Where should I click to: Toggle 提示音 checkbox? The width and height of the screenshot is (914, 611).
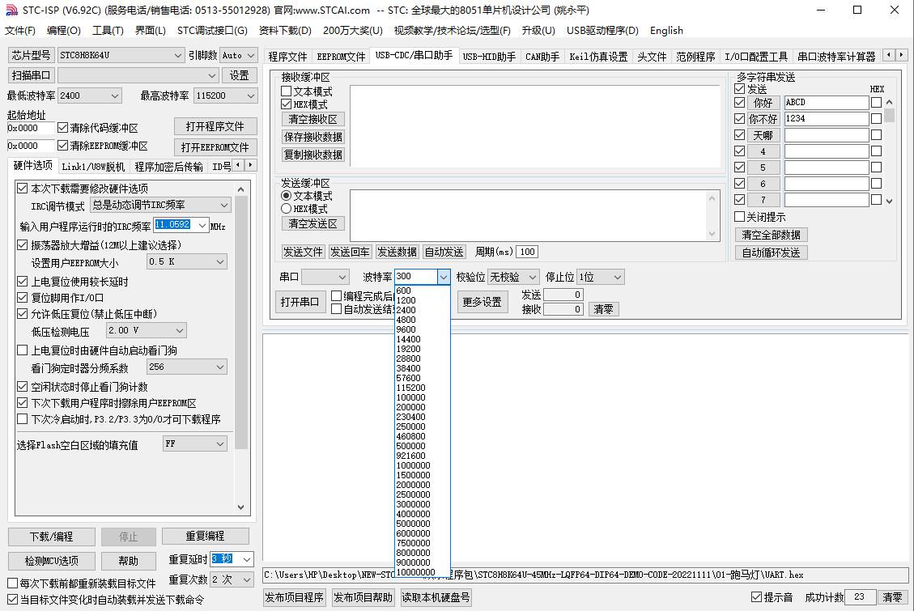point(757,597)
